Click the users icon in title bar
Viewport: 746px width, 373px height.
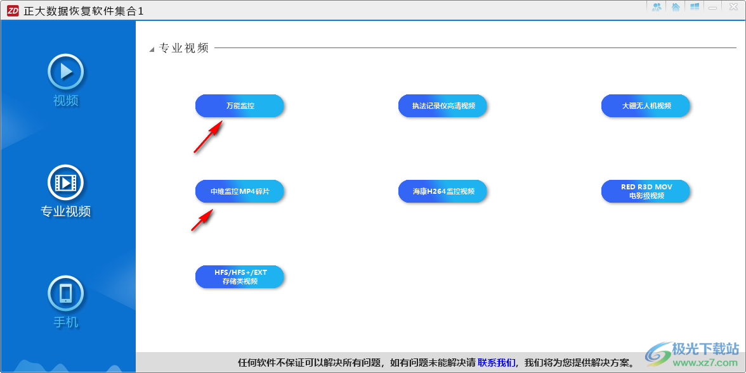point(657,7)
